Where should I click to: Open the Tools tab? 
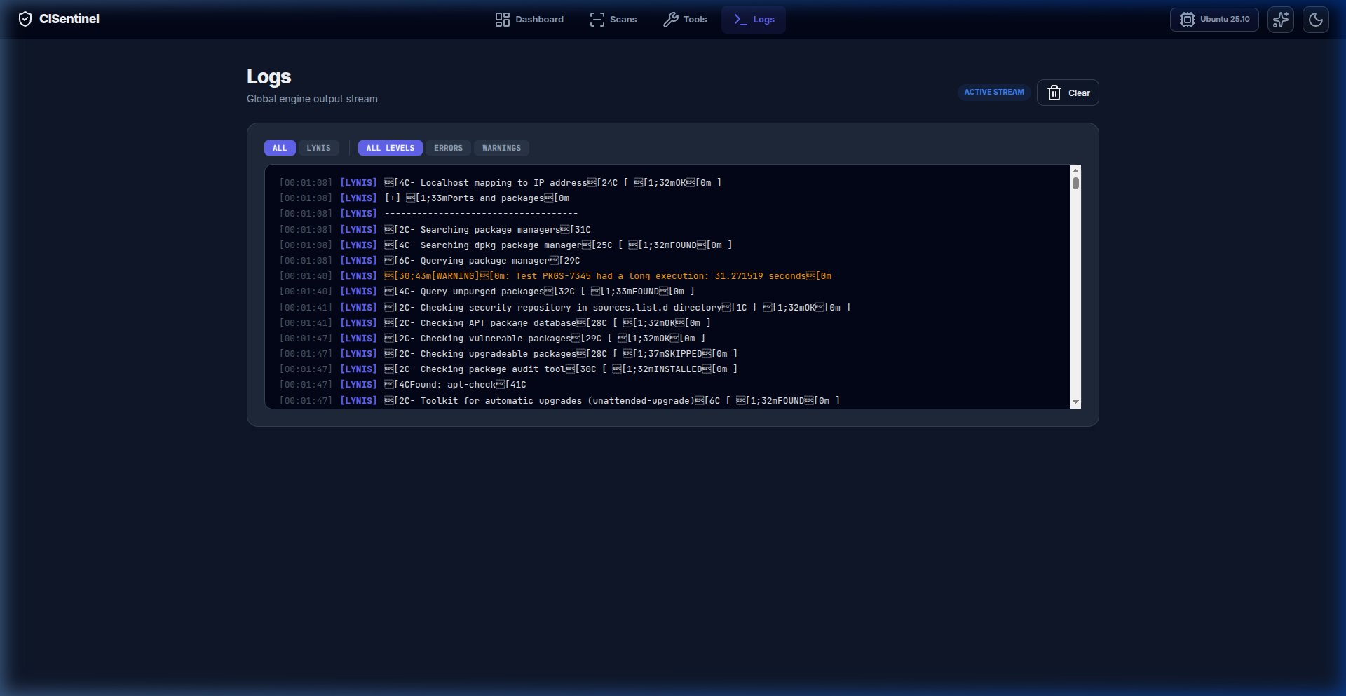click(x=685, y=20)
